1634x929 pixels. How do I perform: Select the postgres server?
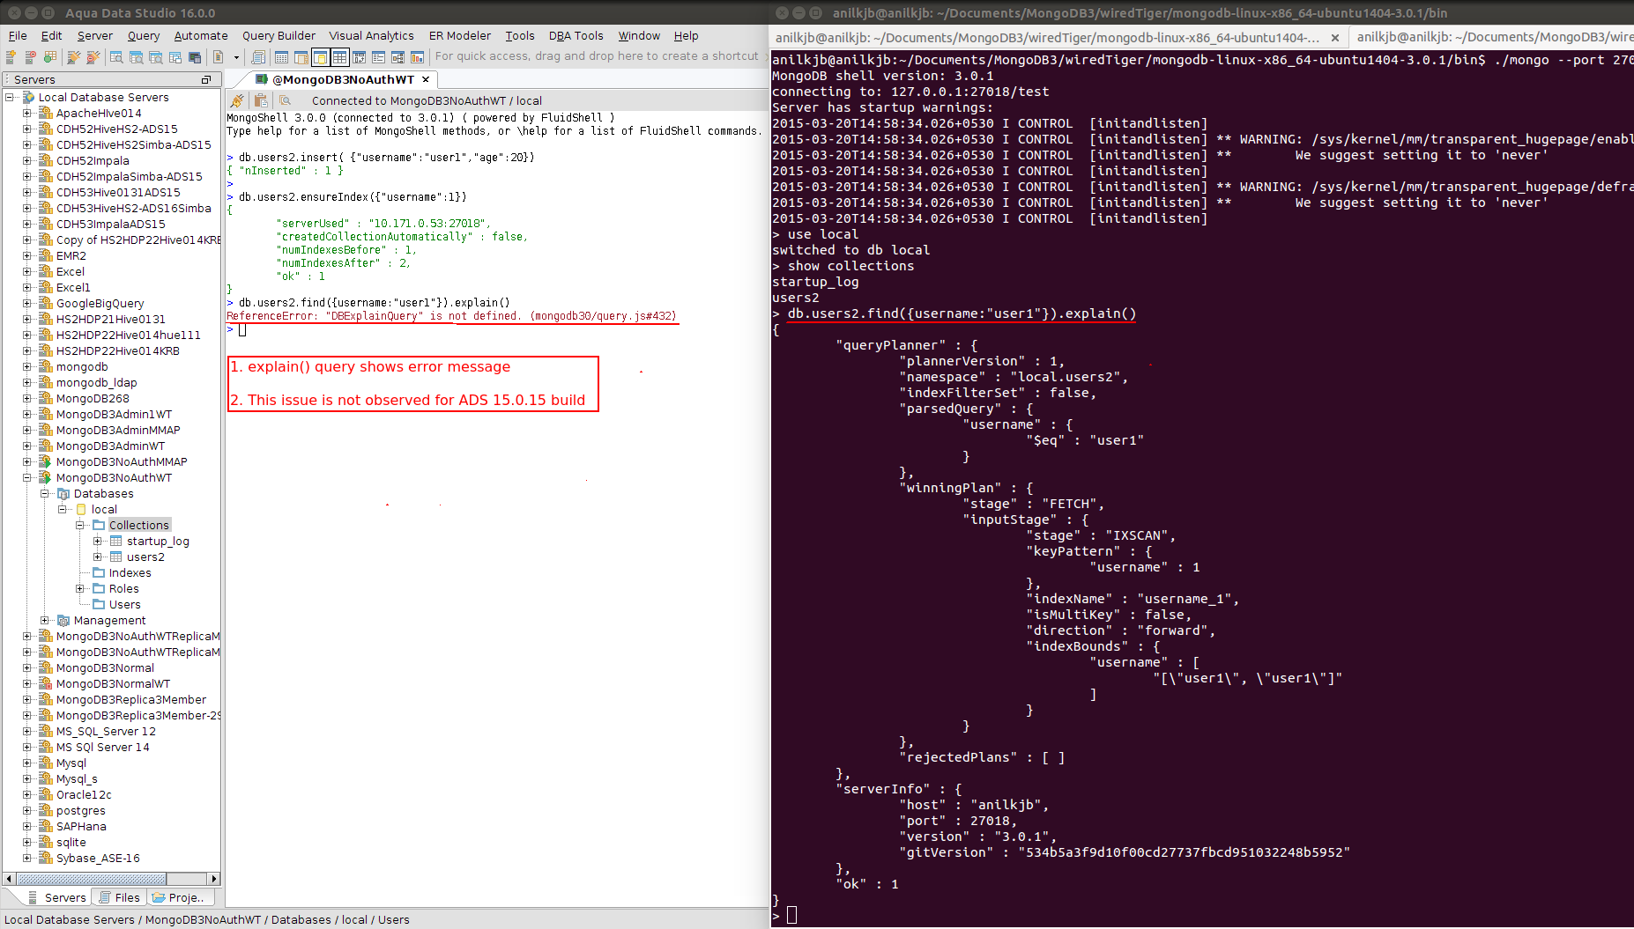click(80, 810)
